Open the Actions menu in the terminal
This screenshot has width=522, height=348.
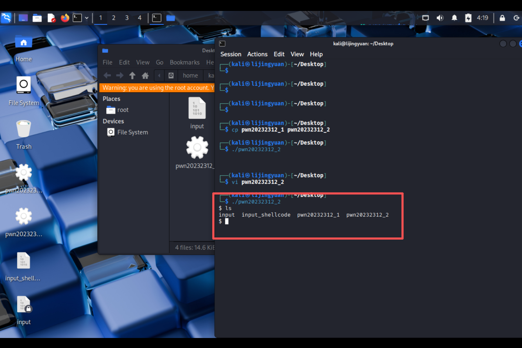[257, 54]
